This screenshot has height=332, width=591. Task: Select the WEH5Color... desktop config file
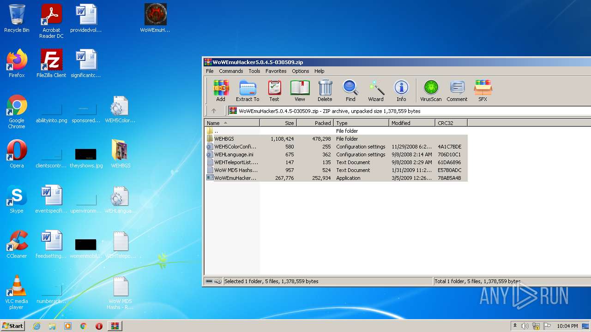[x=121, y=109]
